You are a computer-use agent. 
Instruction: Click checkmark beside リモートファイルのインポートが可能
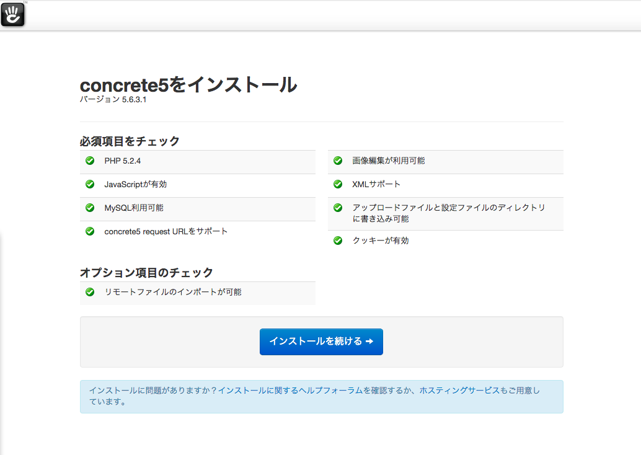90,292
